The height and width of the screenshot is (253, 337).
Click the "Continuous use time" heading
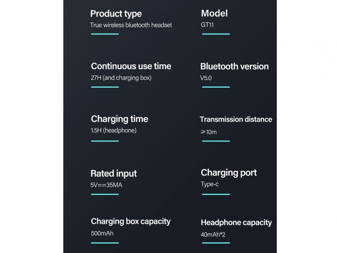tap(131, 66)
